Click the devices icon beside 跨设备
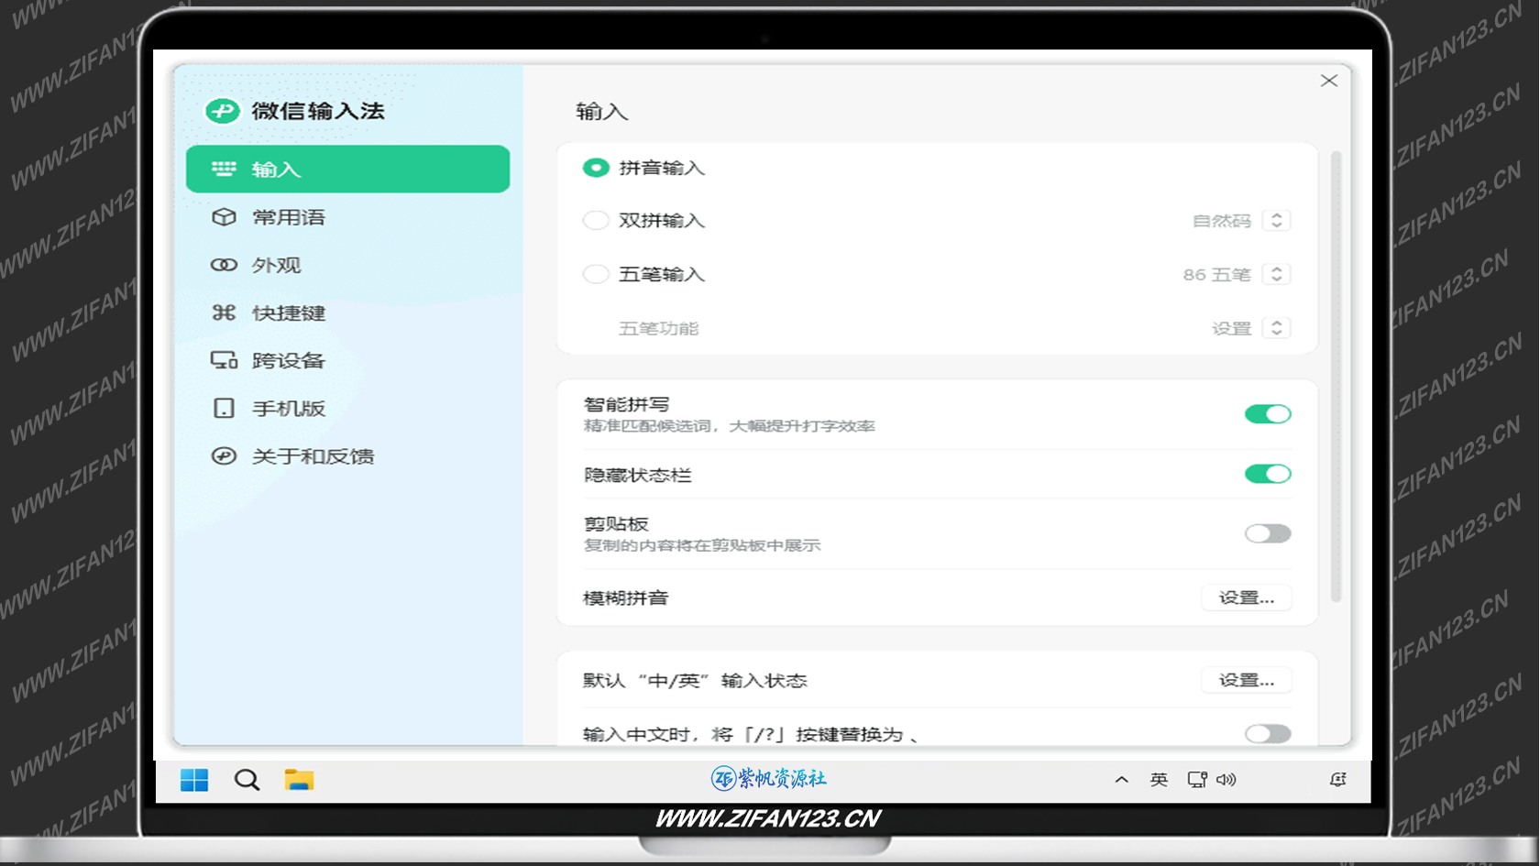The height and width of the screenshot is (866, 1540). click(224, 360)
